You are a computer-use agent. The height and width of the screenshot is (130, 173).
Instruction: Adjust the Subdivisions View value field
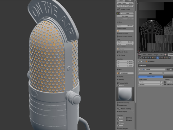coord(151,82)
